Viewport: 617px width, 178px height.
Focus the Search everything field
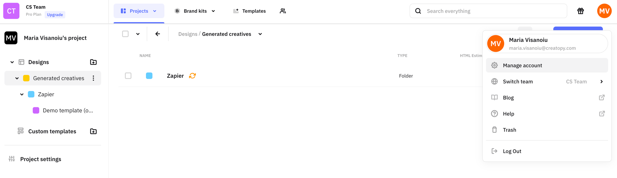[493, 11]
